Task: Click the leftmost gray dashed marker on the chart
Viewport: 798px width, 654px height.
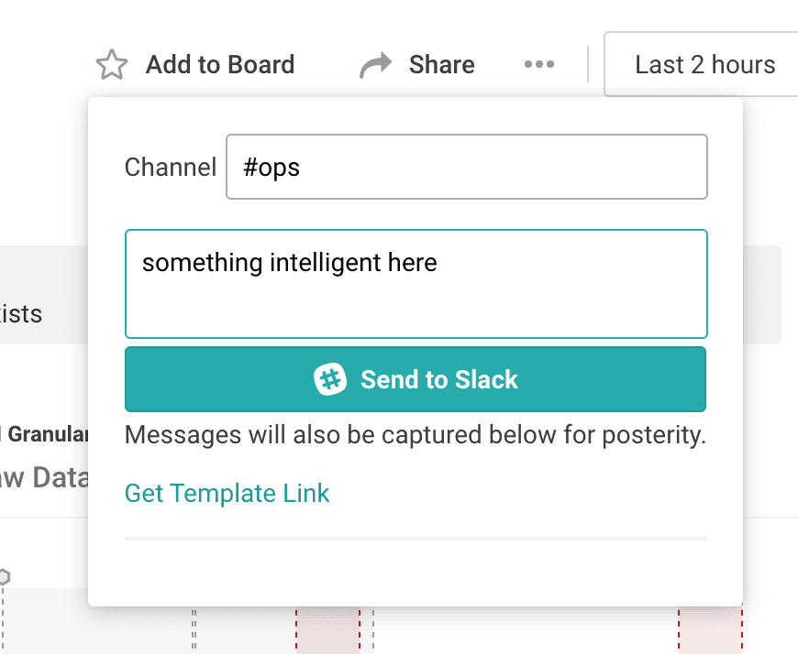Action: (x=5, y=628)
